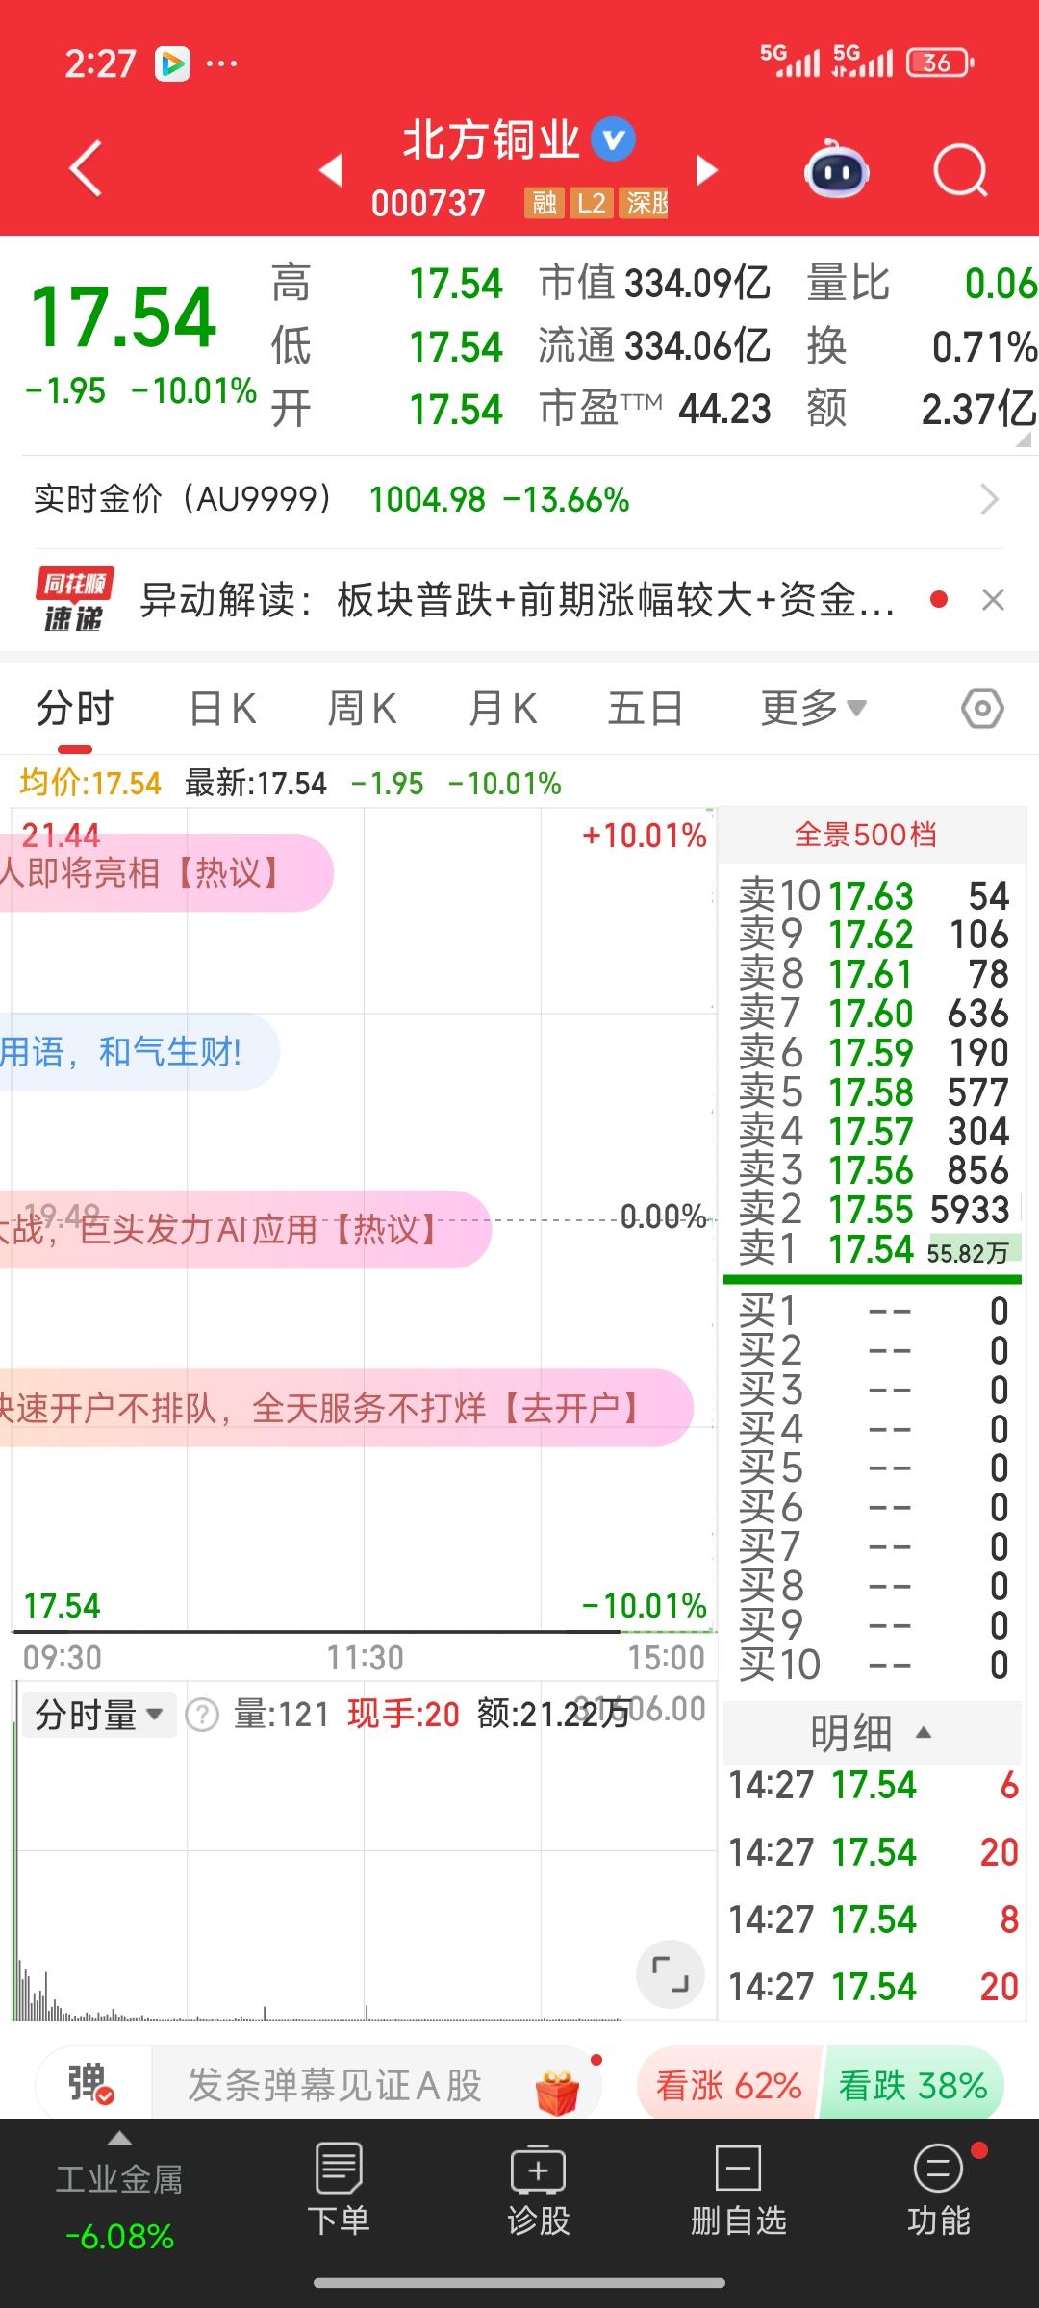This screenshot has width=1039, height=2308.
Task: Open the volume help question mark
Action: [x=202, y=1715]
